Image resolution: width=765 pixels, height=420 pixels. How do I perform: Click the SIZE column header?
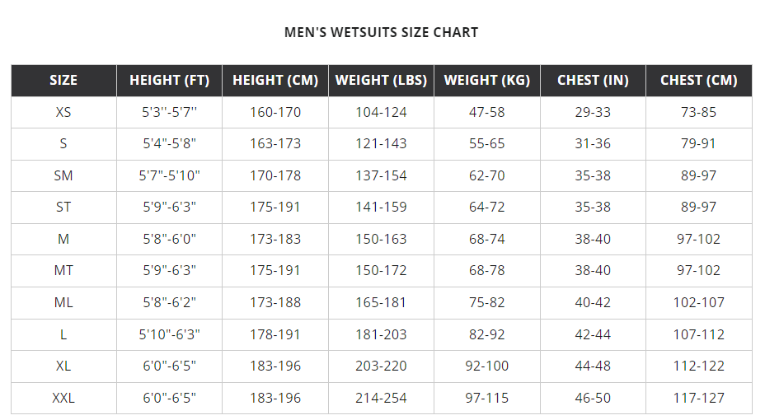point(63,81)
